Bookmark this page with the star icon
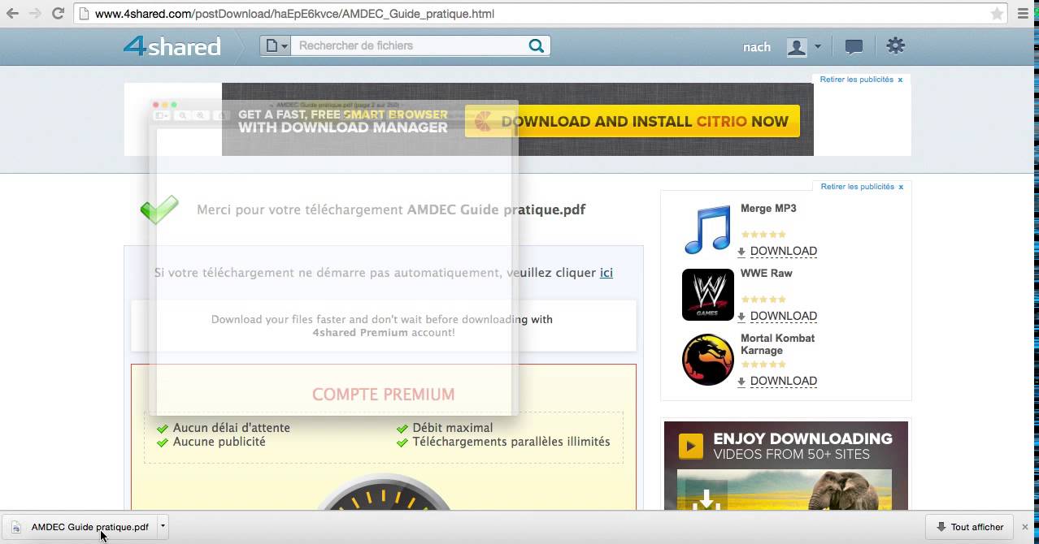 996,14
